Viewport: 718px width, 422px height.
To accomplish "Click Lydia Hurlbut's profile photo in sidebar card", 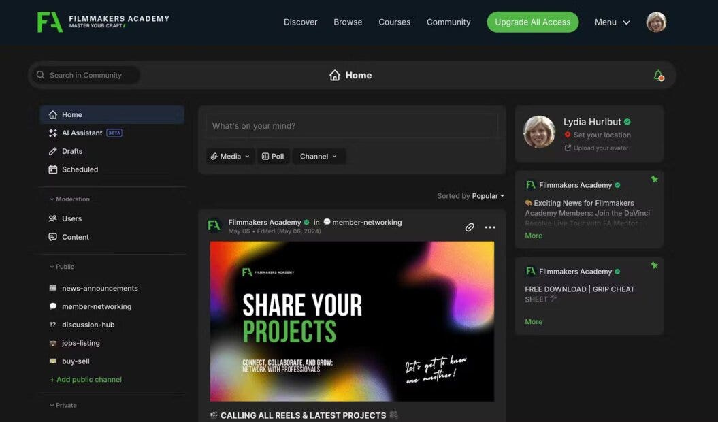I will click(539, 132).
